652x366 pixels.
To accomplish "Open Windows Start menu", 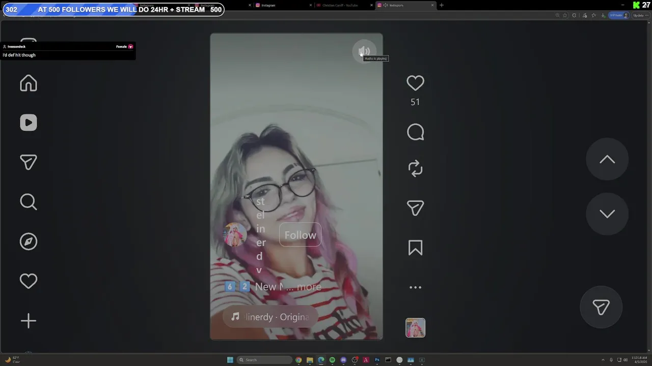I will 230,360.
